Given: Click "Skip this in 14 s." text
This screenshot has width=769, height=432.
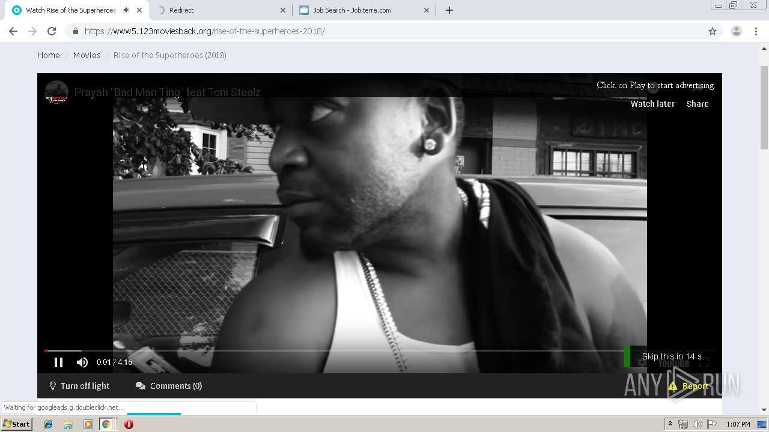Looking at the screenshot, I should coord(672,356).
